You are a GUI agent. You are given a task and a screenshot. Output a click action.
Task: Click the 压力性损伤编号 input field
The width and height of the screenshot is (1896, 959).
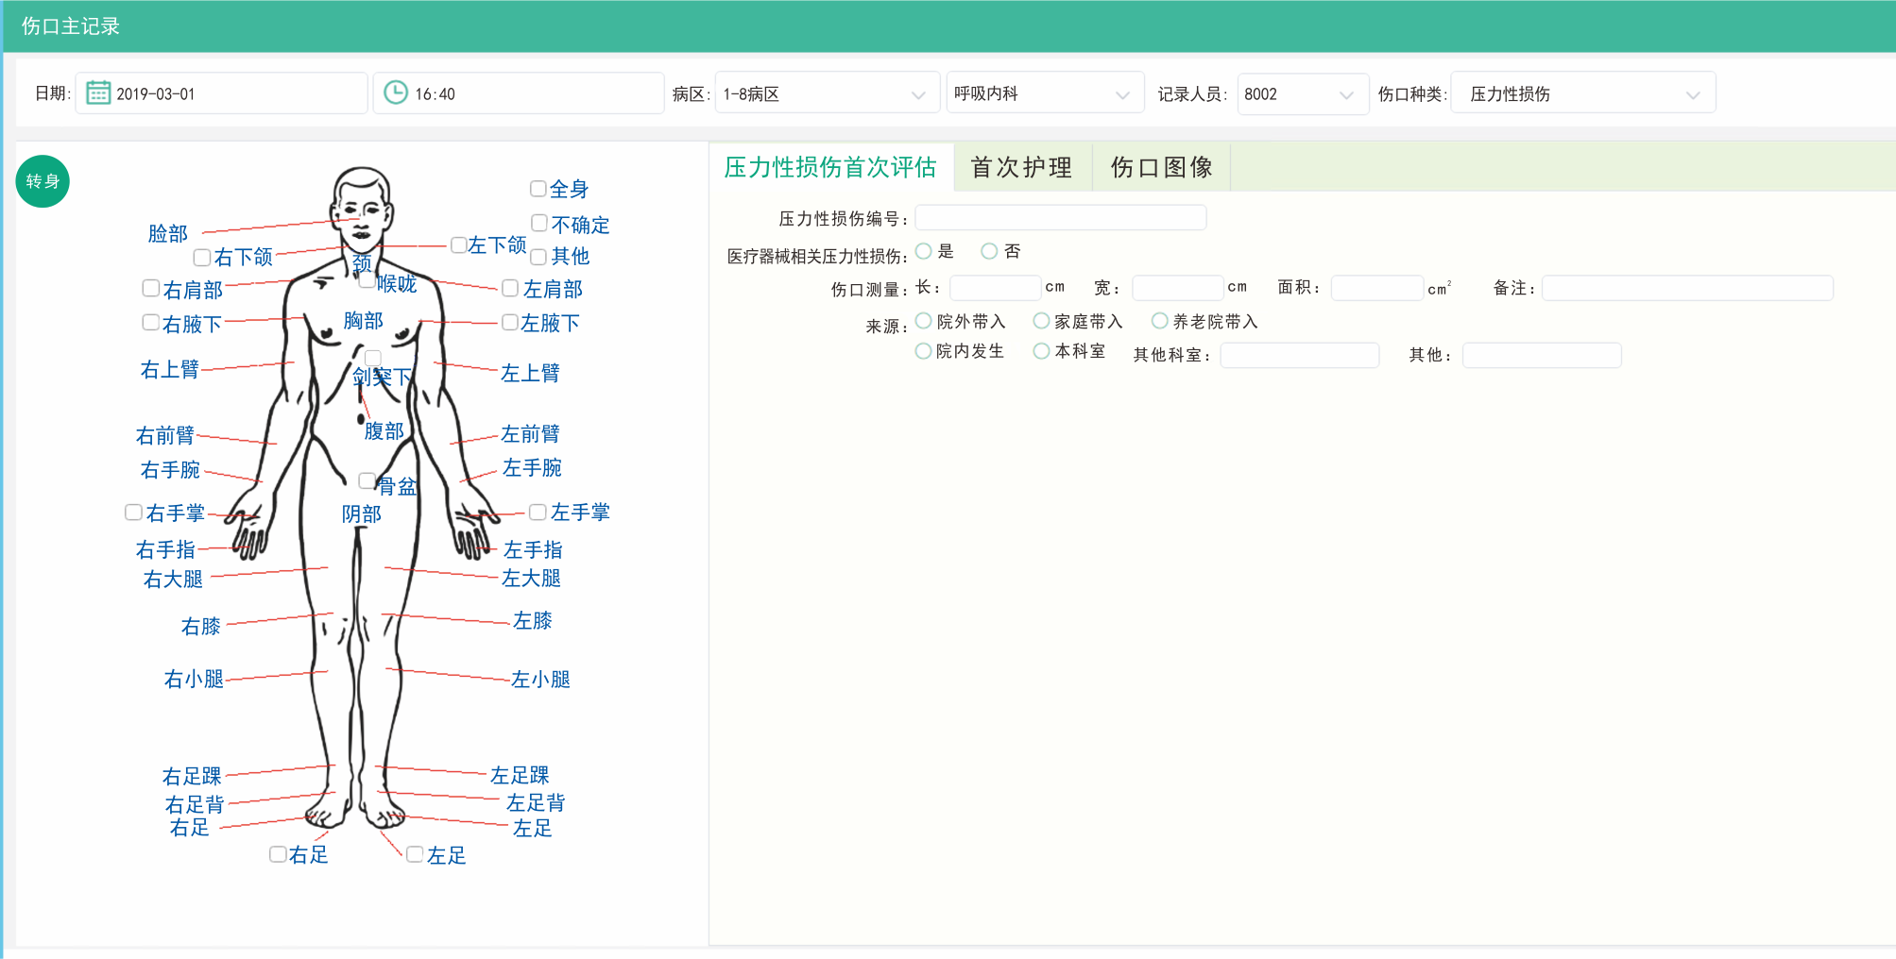pyautogui.click(x=1060, y=218)
